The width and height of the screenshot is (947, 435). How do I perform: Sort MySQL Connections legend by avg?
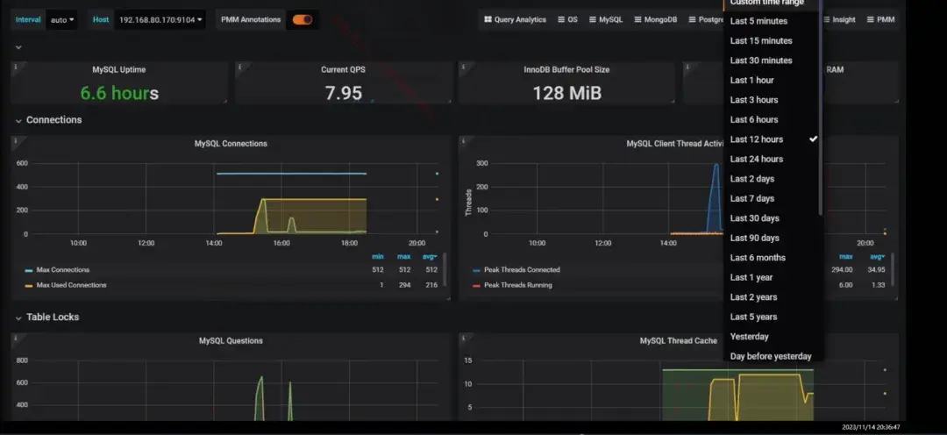430,257
